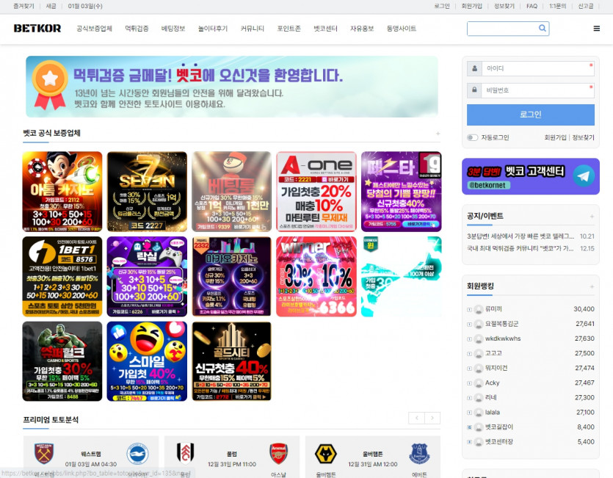Click the search magnifier icon
Screen dimensions: 613x478
click(x=543, y=29)
